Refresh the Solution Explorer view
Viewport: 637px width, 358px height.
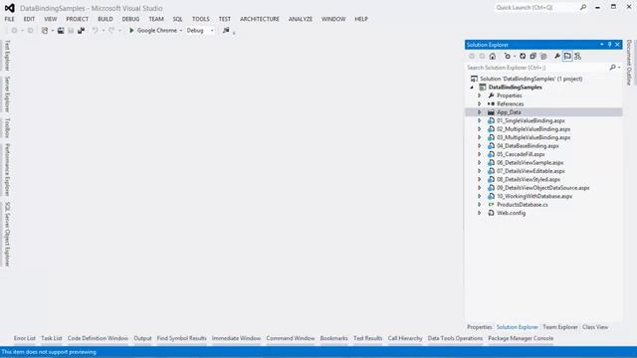pos(523,56)
